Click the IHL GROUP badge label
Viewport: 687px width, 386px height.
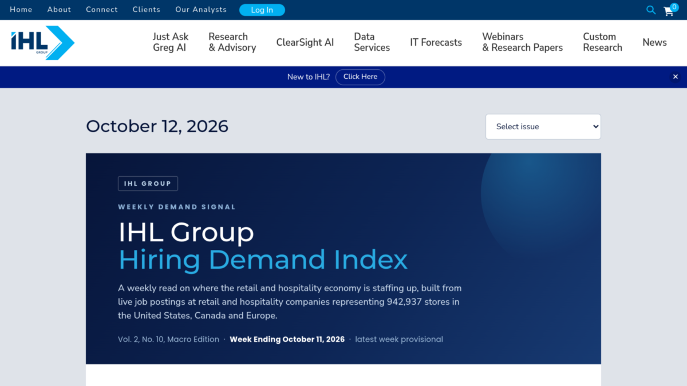[x=148, y=184]
